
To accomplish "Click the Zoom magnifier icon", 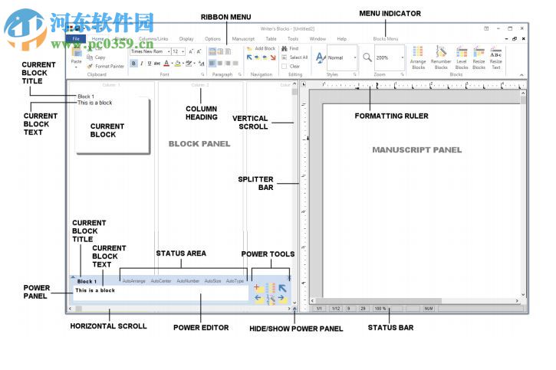I will pos(367,57).
